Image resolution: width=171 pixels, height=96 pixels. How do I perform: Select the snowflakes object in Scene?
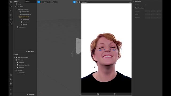coord(26,19)
